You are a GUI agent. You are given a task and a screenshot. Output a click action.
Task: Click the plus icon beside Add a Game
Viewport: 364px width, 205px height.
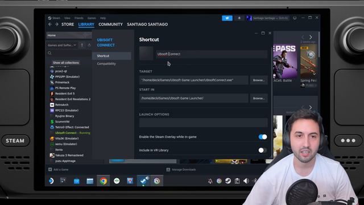tap(50, 170)
